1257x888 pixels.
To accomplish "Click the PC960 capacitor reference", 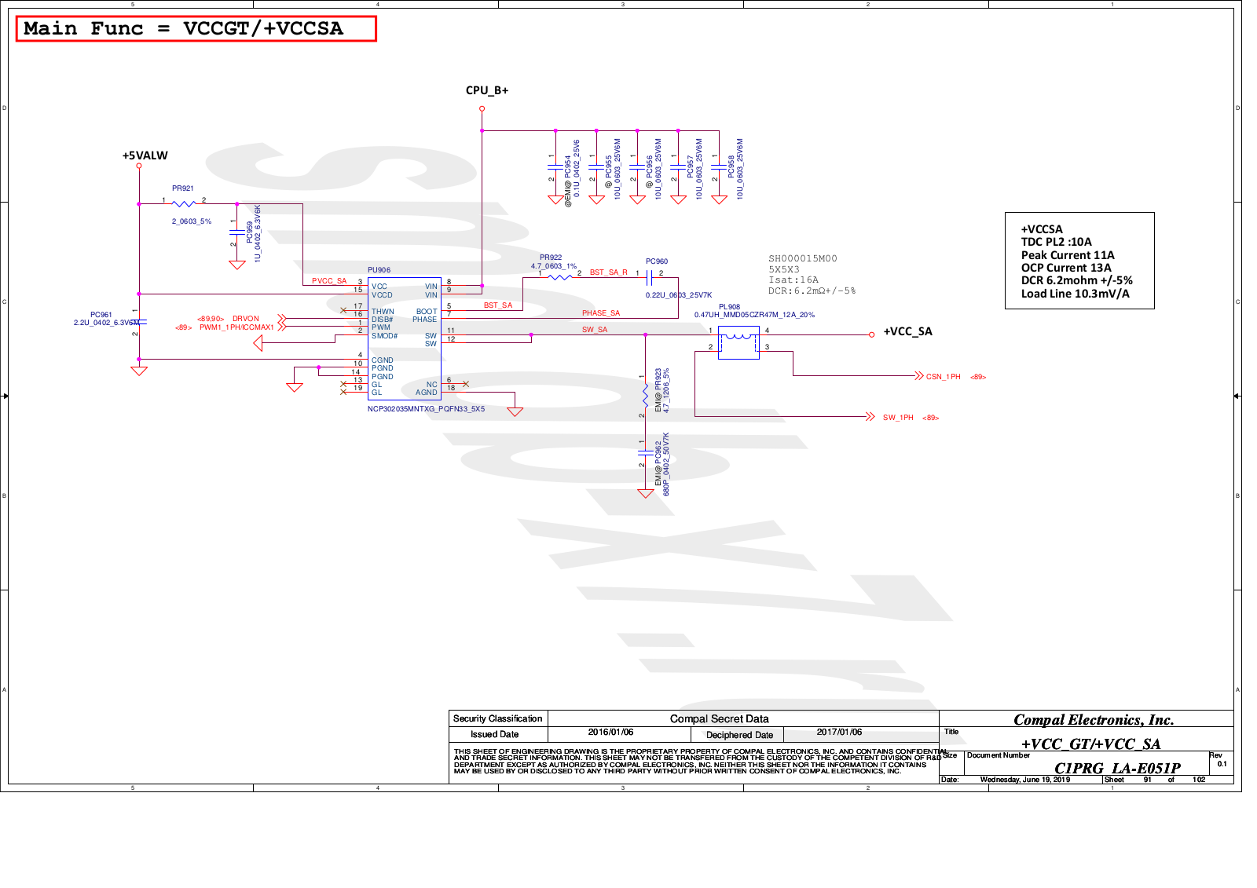I will pos(657,261).
